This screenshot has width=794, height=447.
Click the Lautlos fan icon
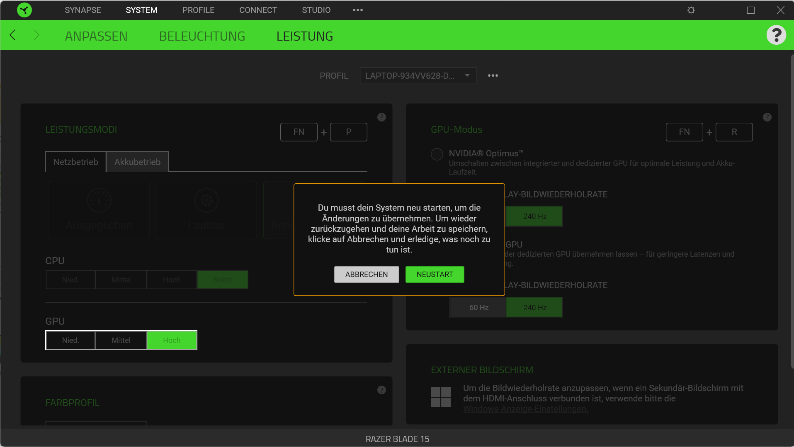pos(206,201)
